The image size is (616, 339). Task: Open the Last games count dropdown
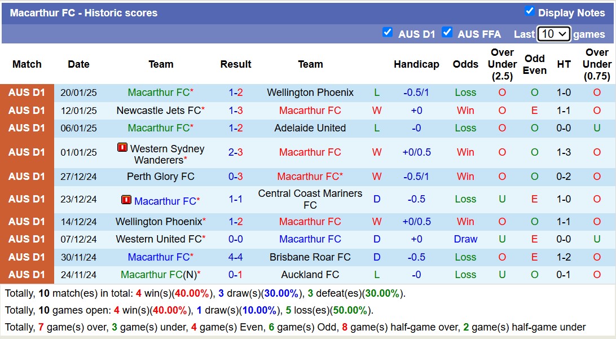(x=555, y=34)
